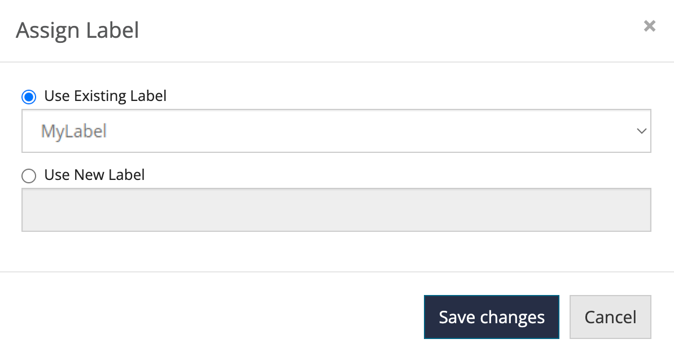Screen dimensions: 674x361
Task: Dismiss the dialog using the top-right X icon
Action: [x=650, y=26]
